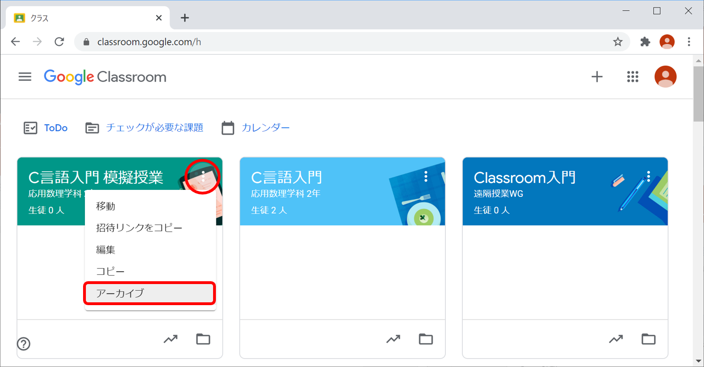Click the address bar showing classroom.google.com/h
Viewport: 704px width, 367px height.
[352, 42]
